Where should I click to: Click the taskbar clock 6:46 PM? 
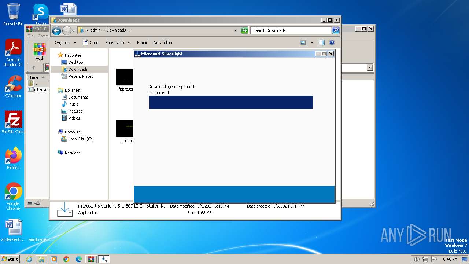(450, 259)
